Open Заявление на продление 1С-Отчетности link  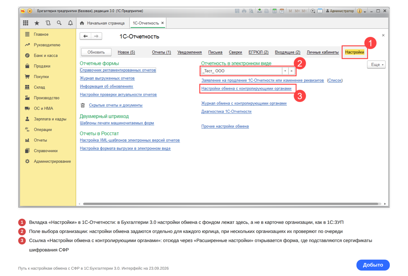click(x=263, y=80)
